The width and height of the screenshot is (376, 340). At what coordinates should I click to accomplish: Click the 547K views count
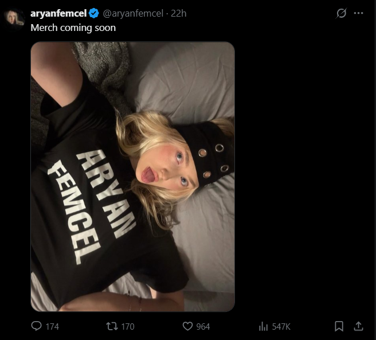(x=281, y=327)
